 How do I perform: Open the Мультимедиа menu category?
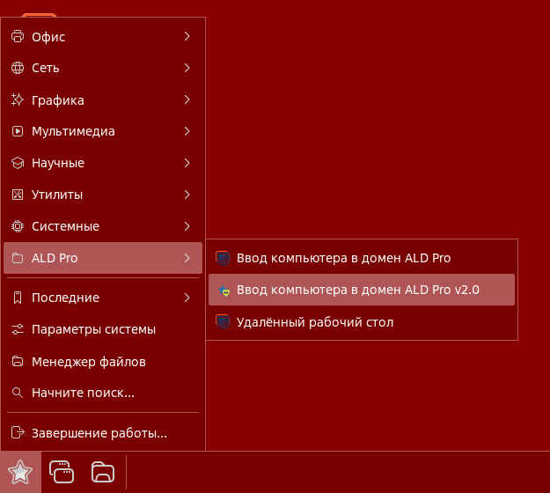point(103,131)
